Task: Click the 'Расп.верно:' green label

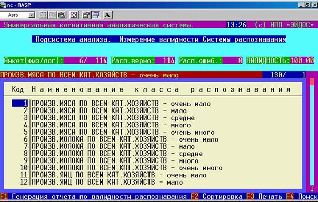Action: pos(133,60)
